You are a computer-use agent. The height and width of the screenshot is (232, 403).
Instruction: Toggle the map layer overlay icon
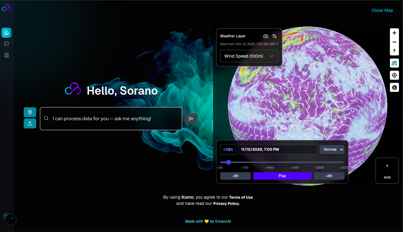tap(394, 63)
